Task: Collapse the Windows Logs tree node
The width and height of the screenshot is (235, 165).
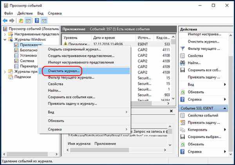Action: point(5,39)
